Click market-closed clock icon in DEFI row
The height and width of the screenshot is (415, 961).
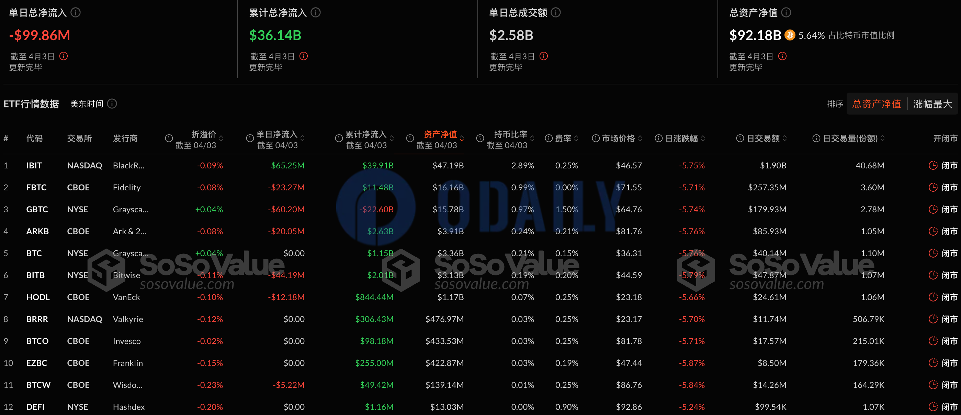[933, 407]
